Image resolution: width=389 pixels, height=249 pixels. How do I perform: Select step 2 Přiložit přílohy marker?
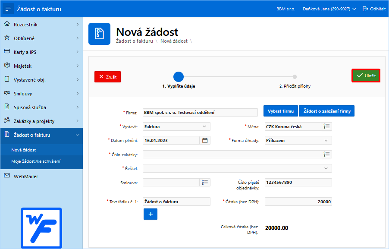[x=295, y=77]
